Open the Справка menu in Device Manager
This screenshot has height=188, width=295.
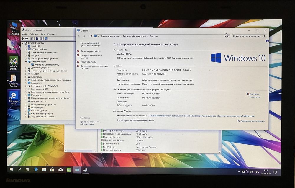(51, 34)
